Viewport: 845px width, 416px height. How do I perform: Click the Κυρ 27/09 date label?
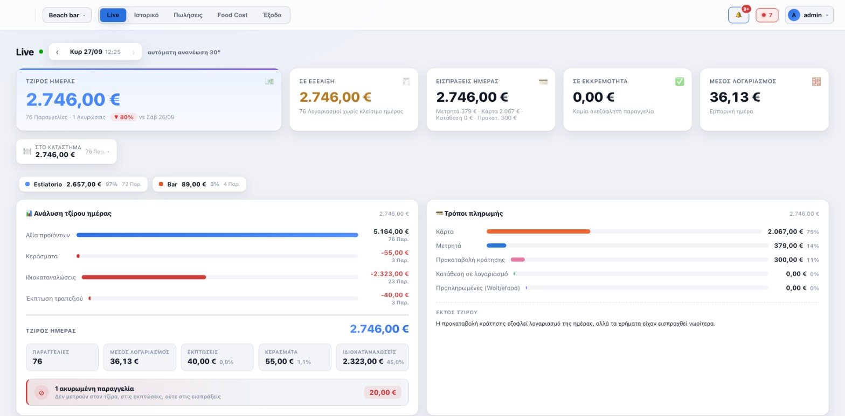pyautogui.click(x=86, y=52)
